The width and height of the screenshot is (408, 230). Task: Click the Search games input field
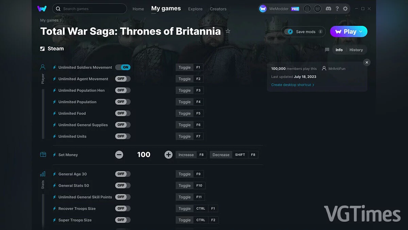click(89, 9)
